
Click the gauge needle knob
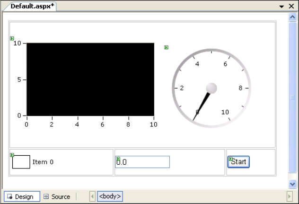coord(211,88)
